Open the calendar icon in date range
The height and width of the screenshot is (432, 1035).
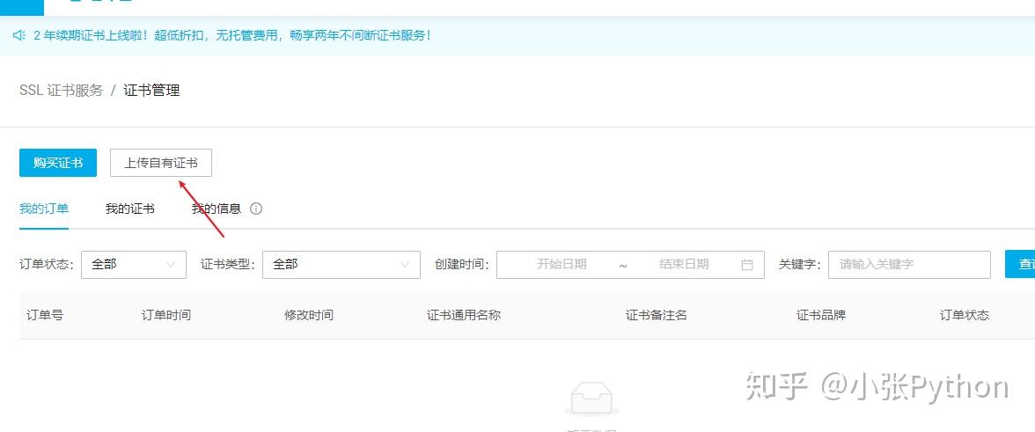(x=747, y=265)
